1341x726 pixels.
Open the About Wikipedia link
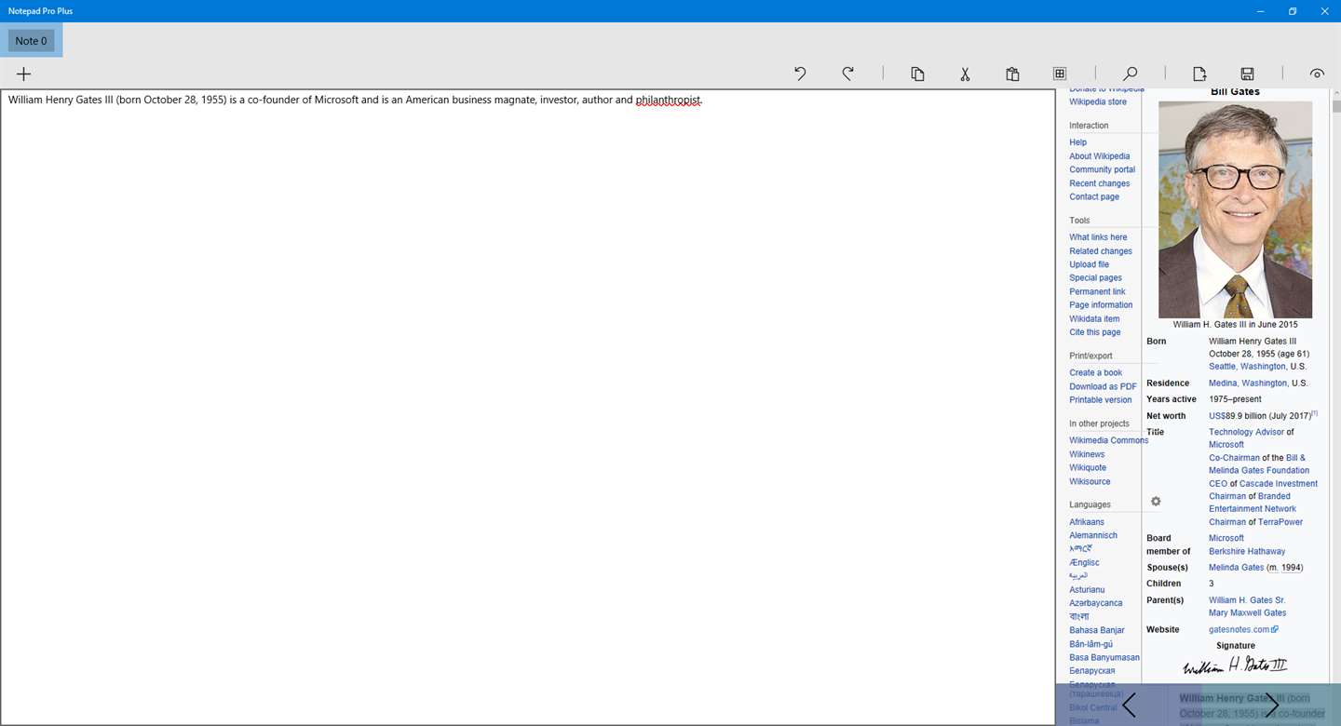click(x=1099, y=156)
